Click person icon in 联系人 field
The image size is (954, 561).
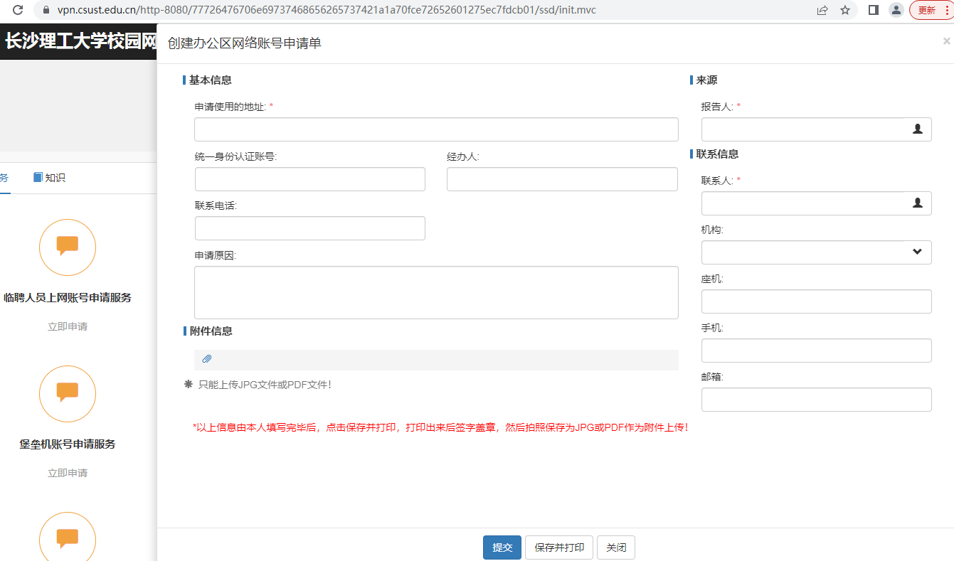click(x=917, y=203)
